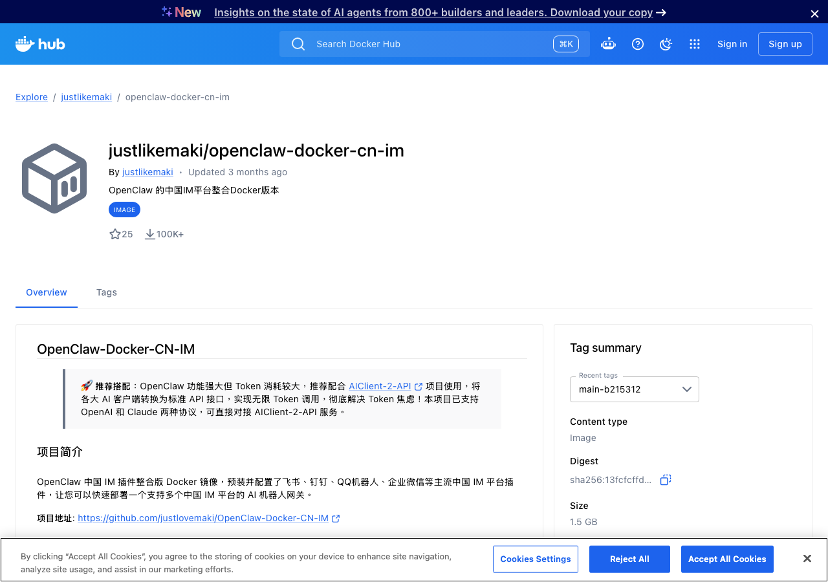Click the 'Content type' label
The height and width of the screenshot is (582, 828).
point(598,422)
